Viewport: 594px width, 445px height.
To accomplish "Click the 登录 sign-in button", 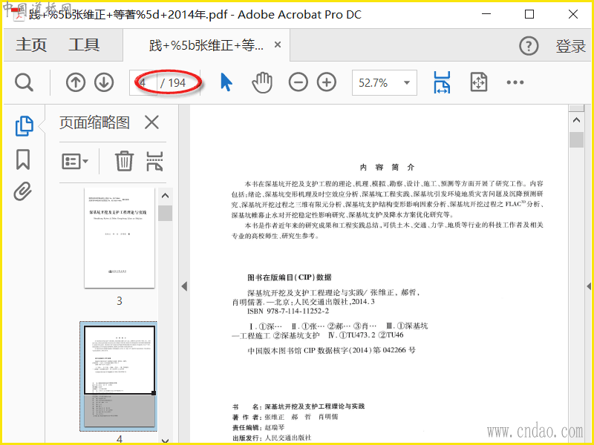I will tap(570, 46).
